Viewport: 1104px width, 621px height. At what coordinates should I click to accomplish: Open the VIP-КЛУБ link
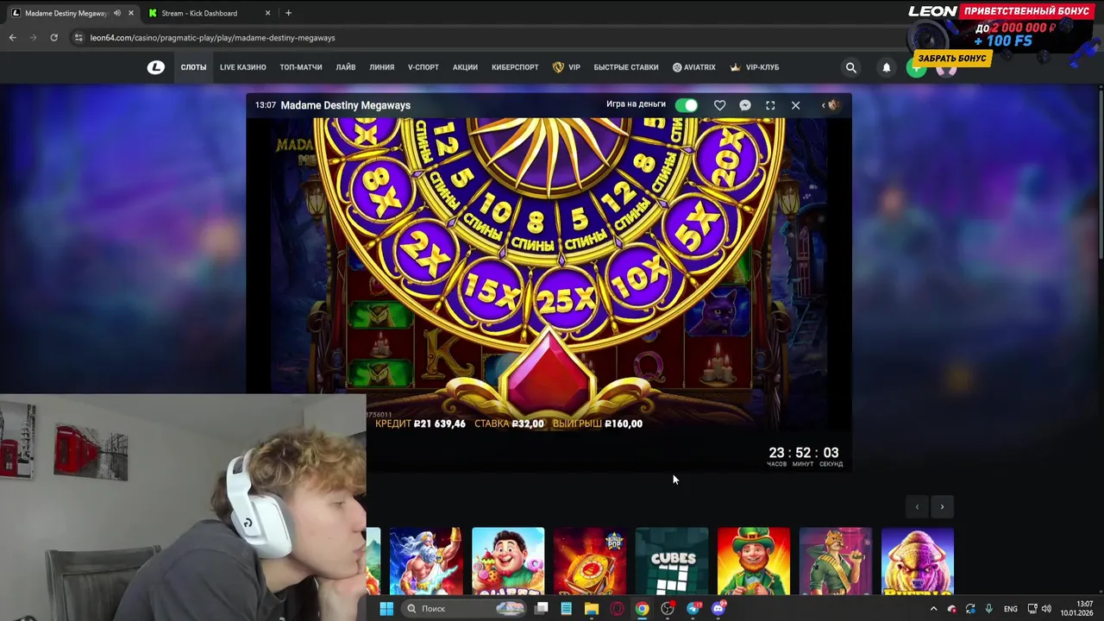pyautogui.click(x=755, y=67)
